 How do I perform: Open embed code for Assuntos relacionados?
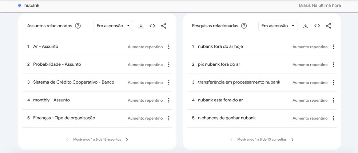152,26
